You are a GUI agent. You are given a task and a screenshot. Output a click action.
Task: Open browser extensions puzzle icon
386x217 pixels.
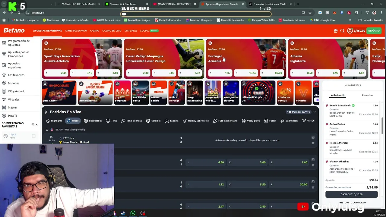point(356,13)
